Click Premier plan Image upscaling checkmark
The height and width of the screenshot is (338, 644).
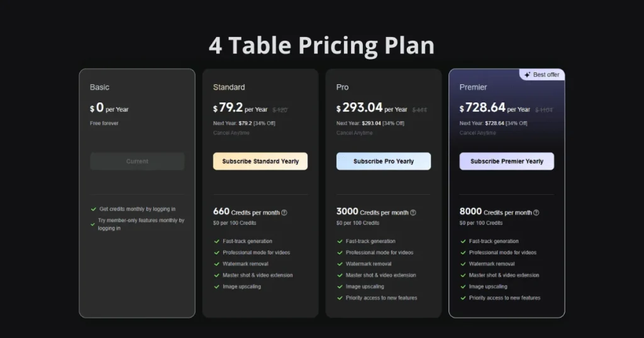point(463,286)
